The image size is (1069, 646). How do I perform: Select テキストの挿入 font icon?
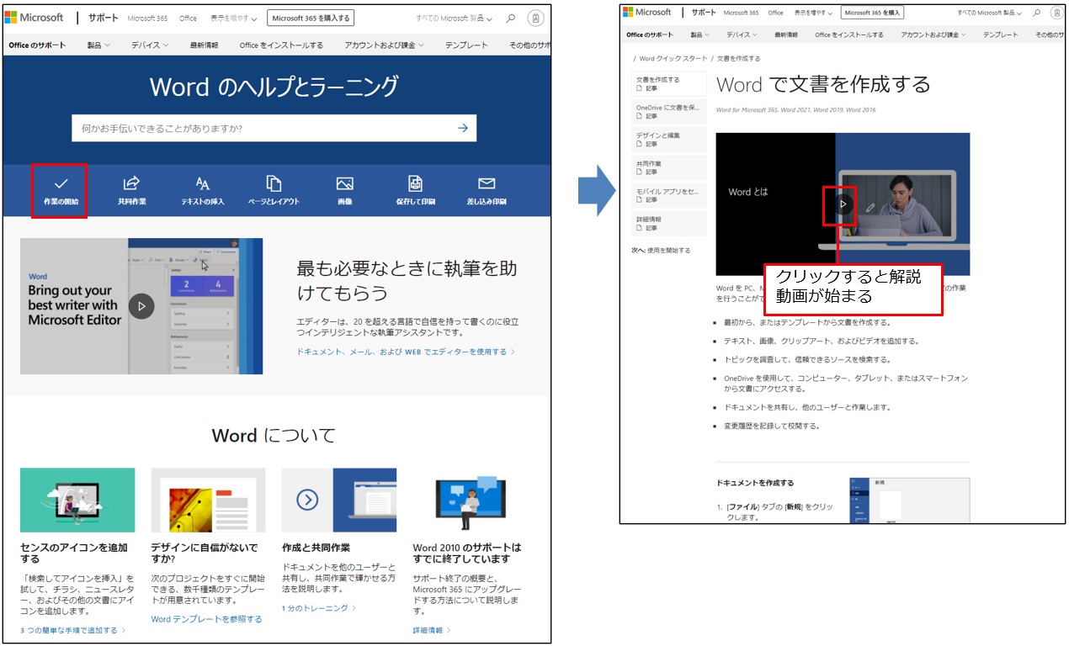pos(203,183)
